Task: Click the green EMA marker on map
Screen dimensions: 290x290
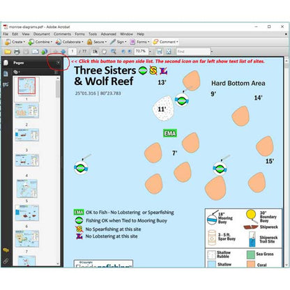Action: pos(170,133)
